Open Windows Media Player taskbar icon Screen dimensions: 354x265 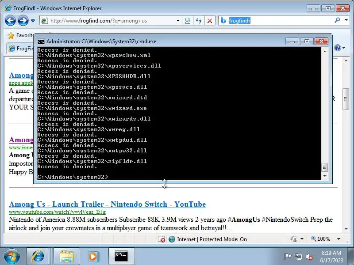tap(93, 256)
